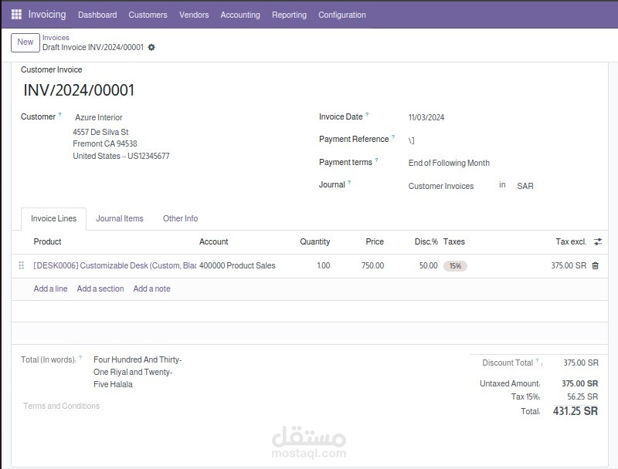Edit the price 750.00 cell
Viewport: 618px width, 469px height.
tap(372, 265)
